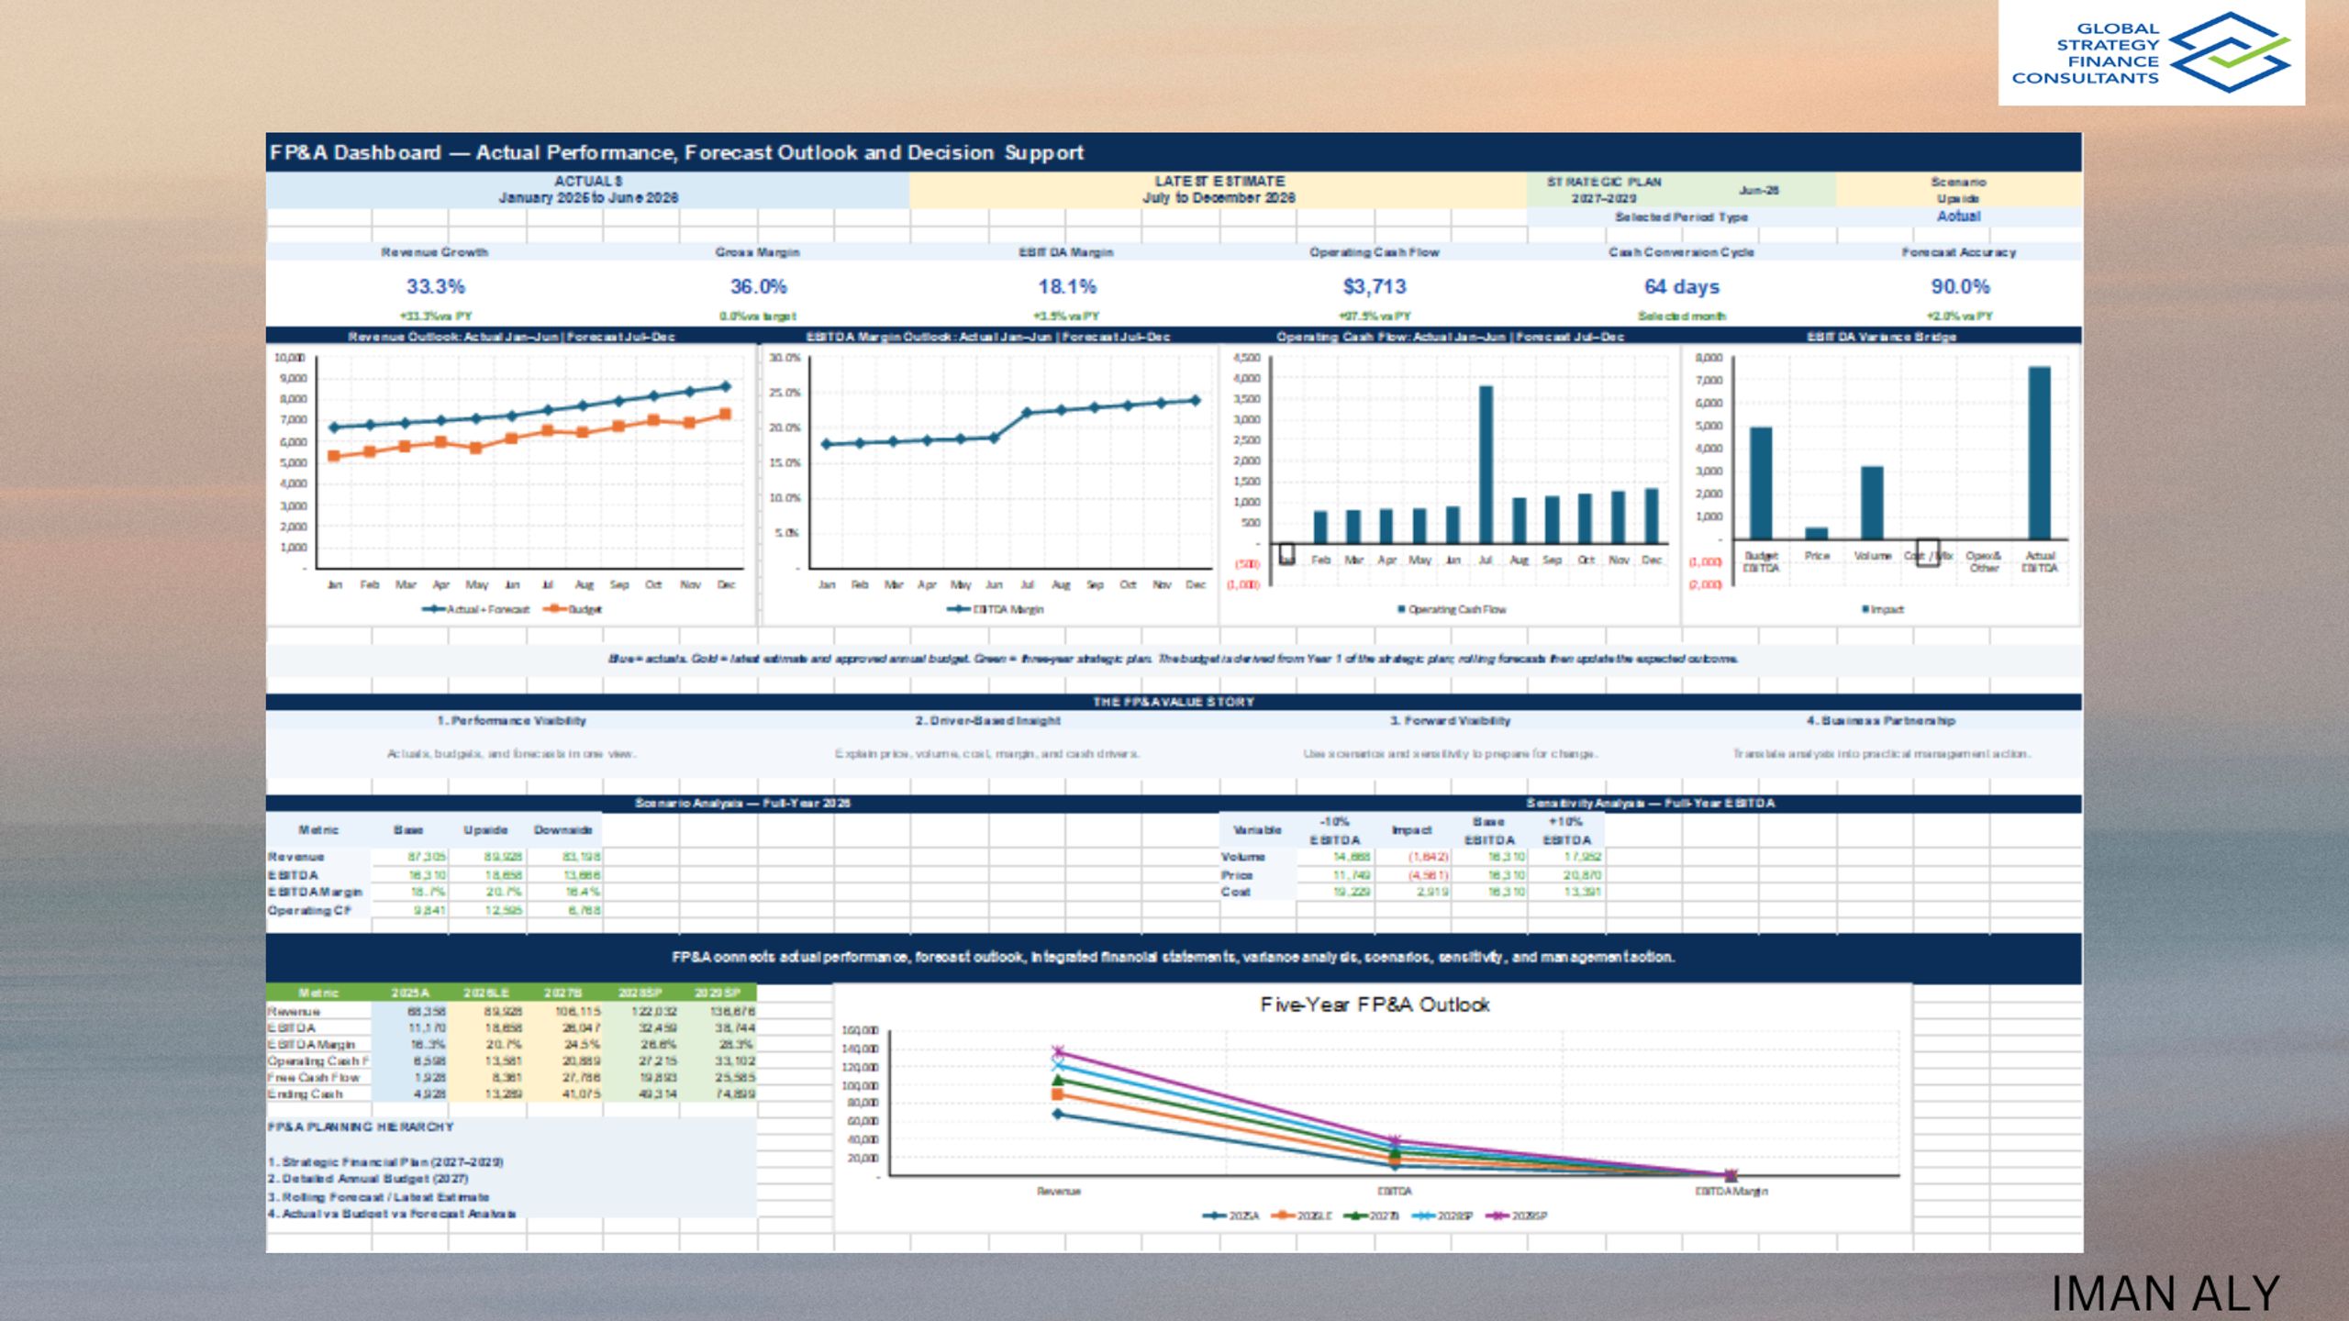Click the Forecast Accuracy value 90.0%
Screen dimensions: 2349x1321
click(1960, 286)
